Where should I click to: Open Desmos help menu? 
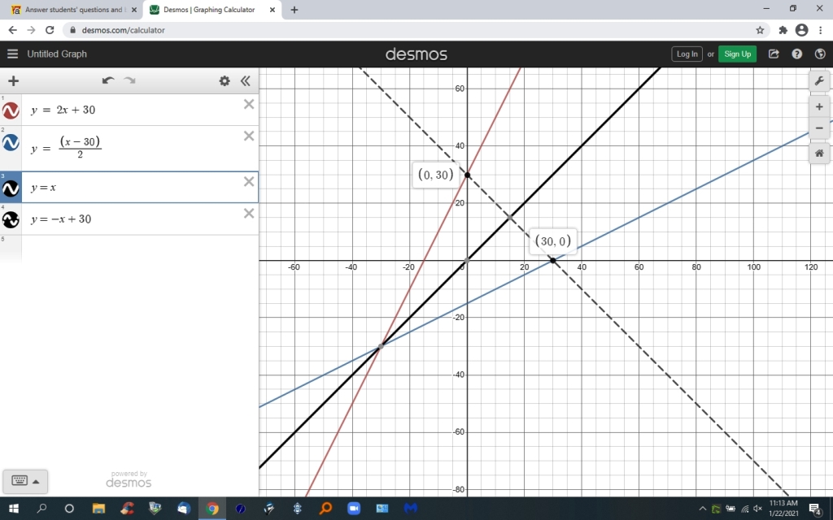(796, 54)
